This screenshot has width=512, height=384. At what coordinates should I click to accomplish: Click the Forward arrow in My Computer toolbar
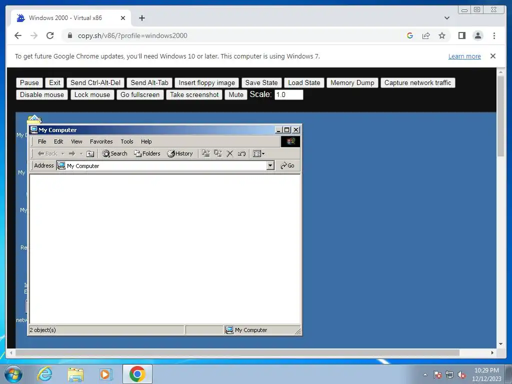(72, 153)
